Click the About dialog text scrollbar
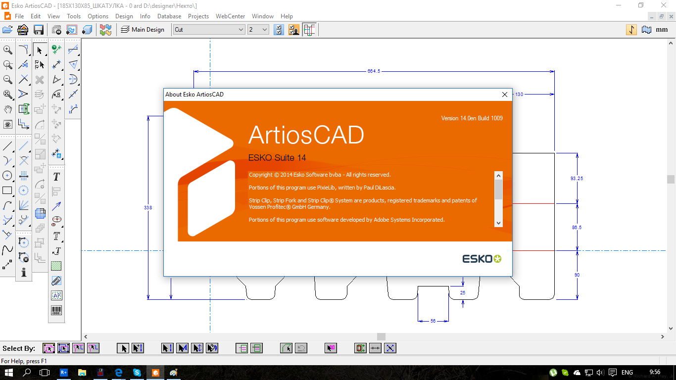The height and width of the screenshot is (380, 676). pos(498,199)
